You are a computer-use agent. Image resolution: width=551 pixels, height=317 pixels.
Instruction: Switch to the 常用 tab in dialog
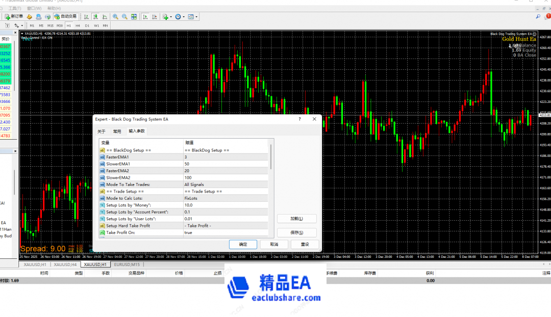117,131
